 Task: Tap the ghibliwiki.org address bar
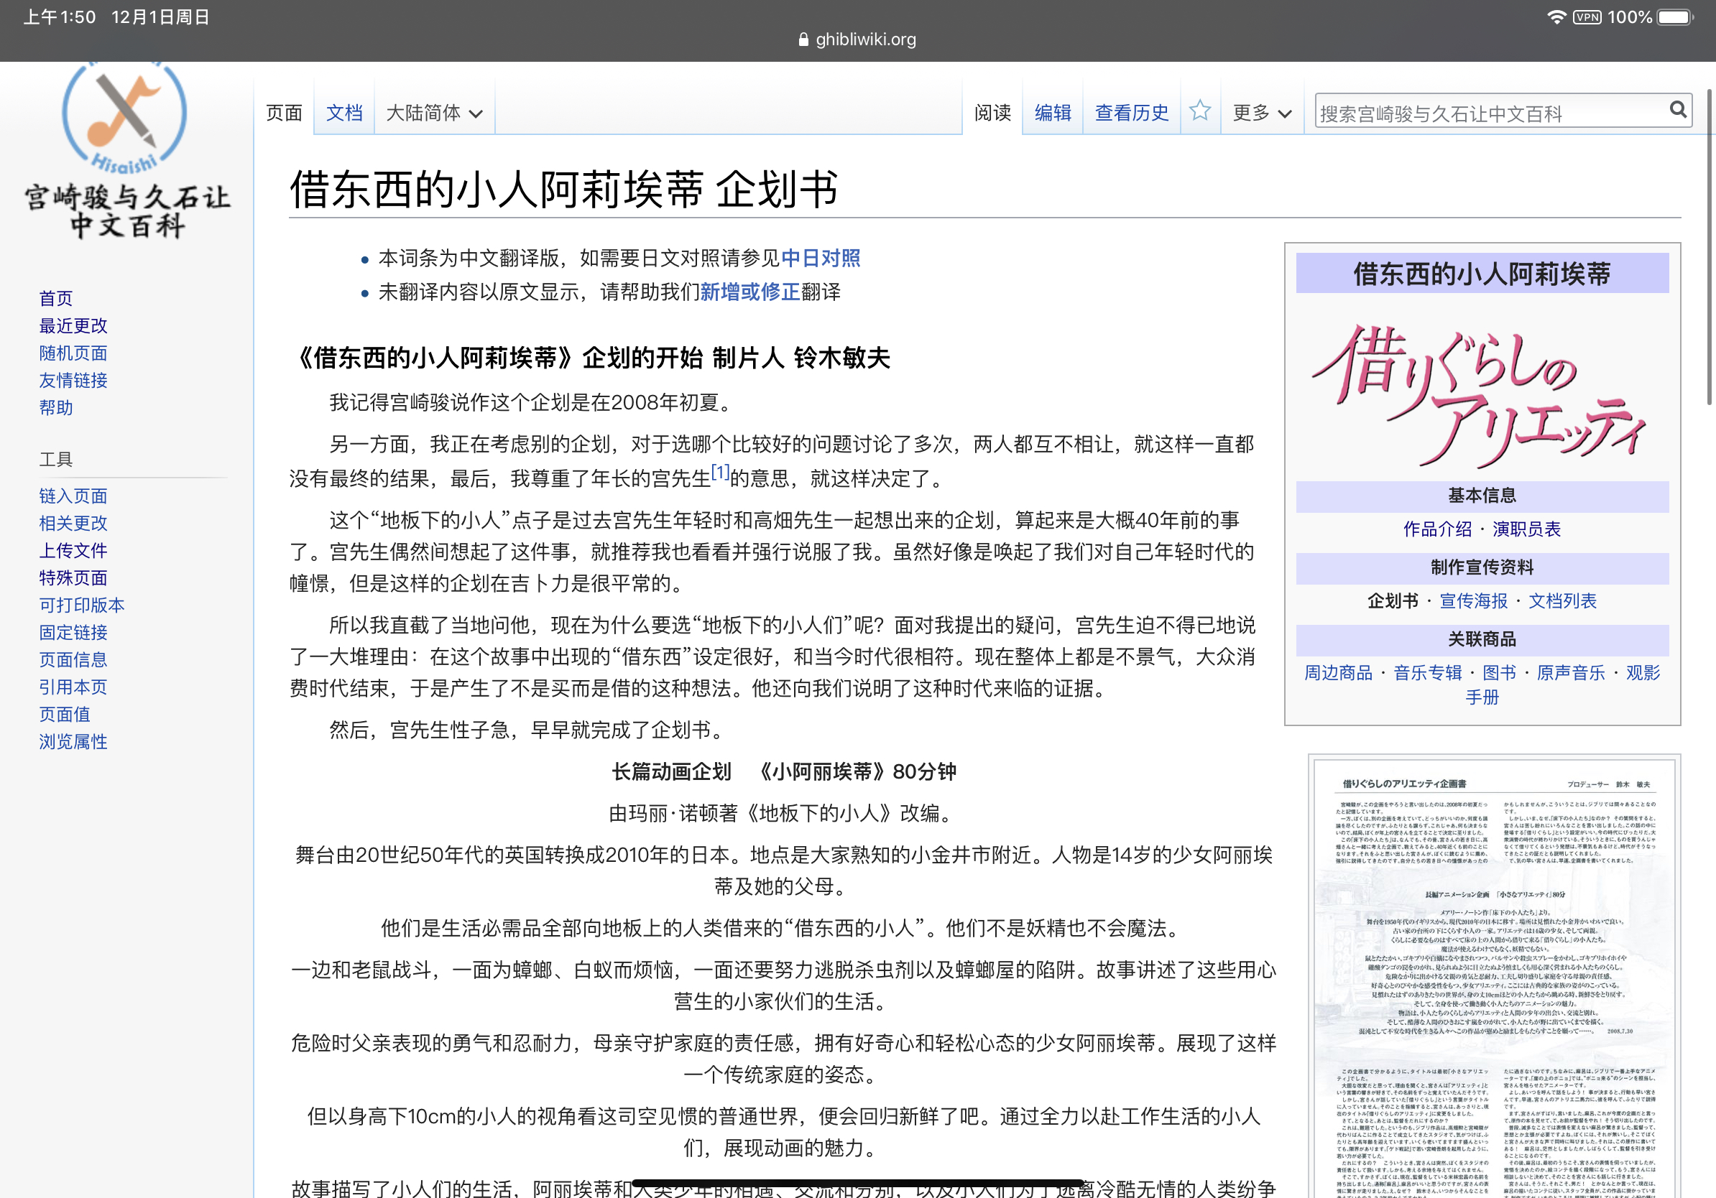point(857,40)
